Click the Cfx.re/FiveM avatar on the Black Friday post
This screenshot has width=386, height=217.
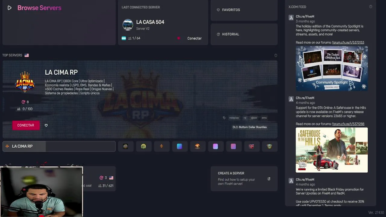[x=291, y=181]
